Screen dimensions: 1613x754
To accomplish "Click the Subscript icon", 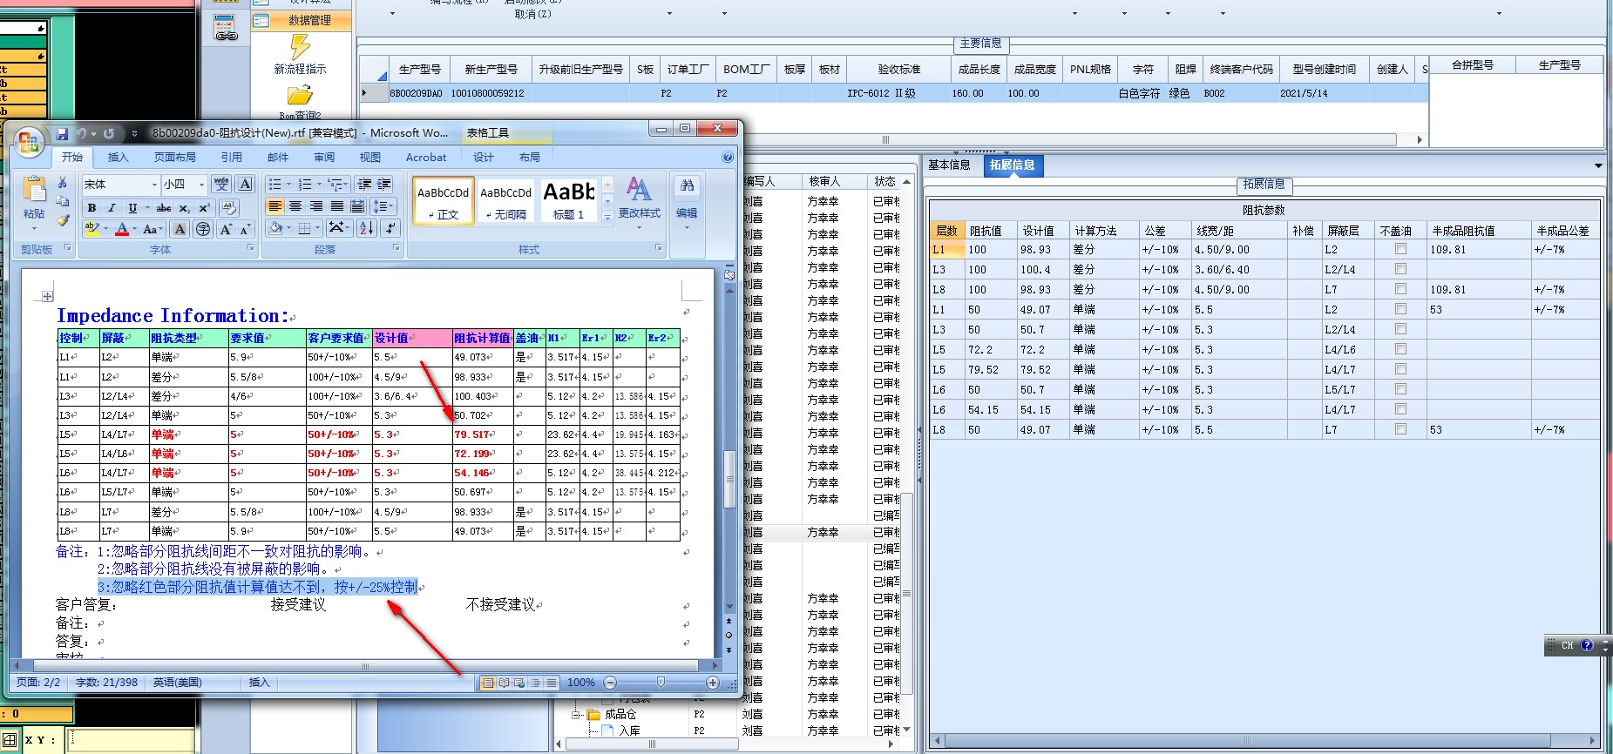I will (x=184, y=208).
